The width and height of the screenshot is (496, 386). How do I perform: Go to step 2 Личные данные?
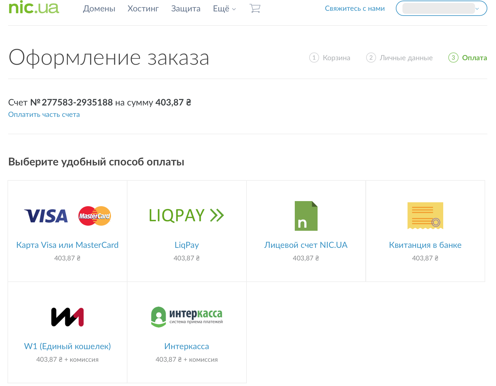(x=399, y=58)
